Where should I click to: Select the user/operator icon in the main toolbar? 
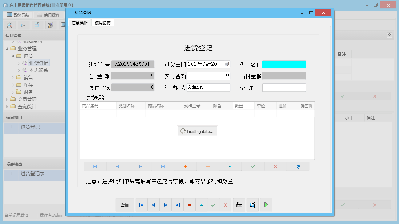pyautogui.click(x=51, y=25)
